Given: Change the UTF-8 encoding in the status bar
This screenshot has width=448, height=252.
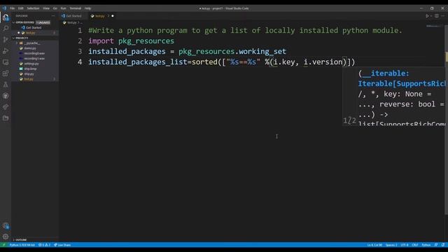Looking at the screenshot, I should pos(405,245).
